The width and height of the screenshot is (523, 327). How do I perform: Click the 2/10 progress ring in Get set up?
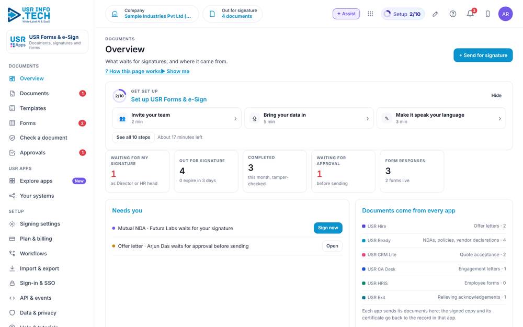pyautogui.click(x=119, y=96)
